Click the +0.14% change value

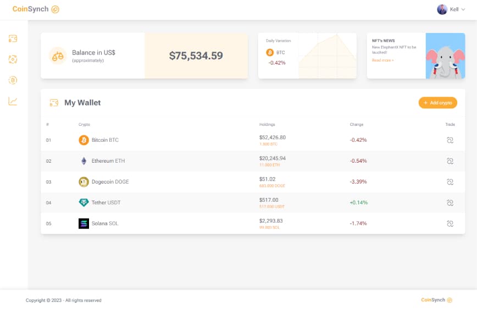[x=358, y=202]
